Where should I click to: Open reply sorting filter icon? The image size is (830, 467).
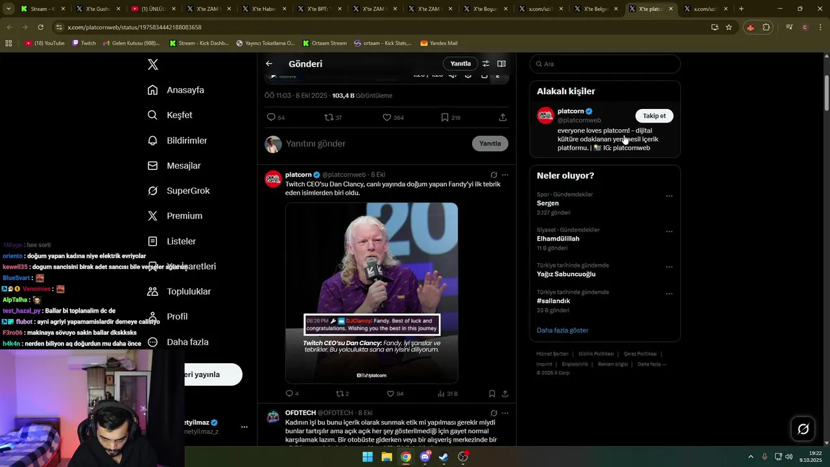coord(485,64)
